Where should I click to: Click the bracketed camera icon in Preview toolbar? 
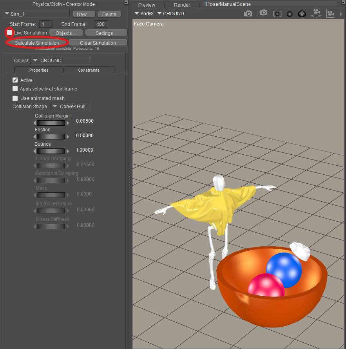[277, 14]
